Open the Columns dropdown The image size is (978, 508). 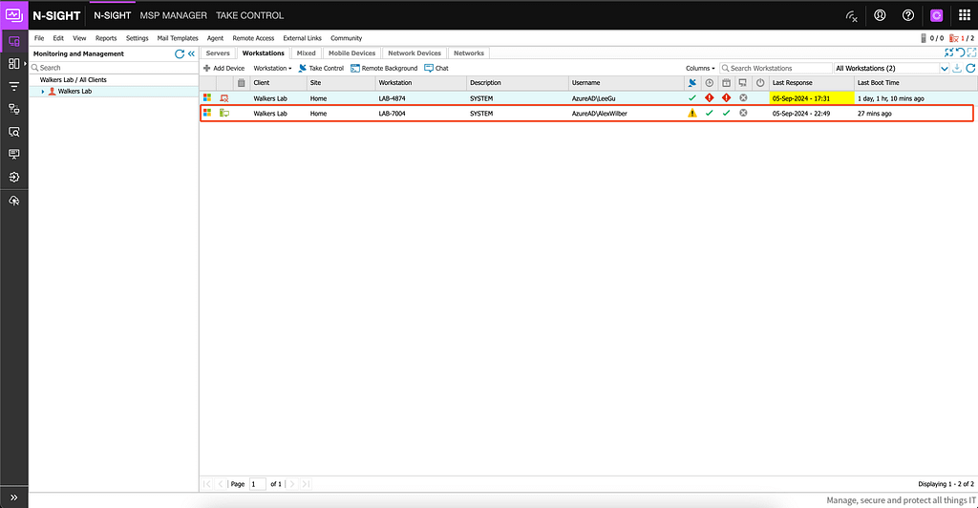[x=700, y=69]
